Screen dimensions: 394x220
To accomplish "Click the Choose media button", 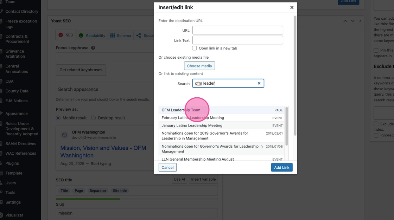I will (x=199, y=66).
